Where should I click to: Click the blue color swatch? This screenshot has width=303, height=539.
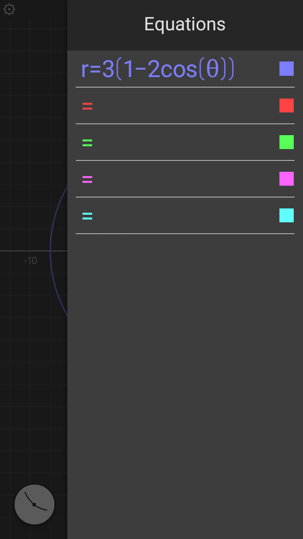pyautogui.click(x=287, y=69)
